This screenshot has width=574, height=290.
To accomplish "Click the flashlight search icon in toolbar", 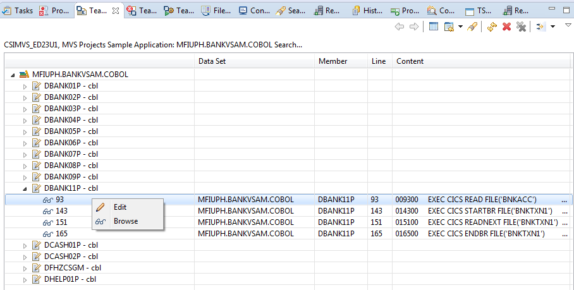I will (x=472, y=27).
